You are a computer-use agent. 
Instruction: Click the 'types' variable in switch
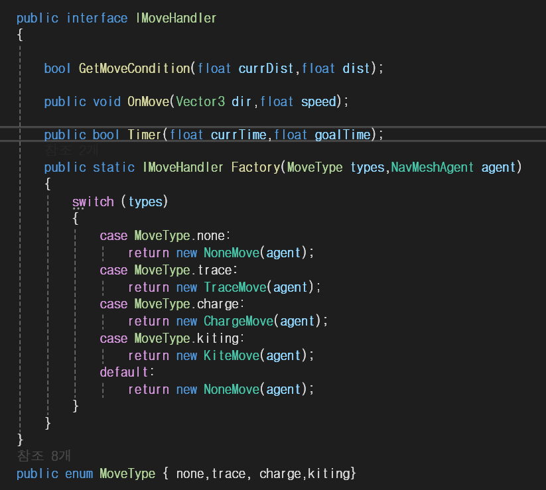click(x=145, y=202)
